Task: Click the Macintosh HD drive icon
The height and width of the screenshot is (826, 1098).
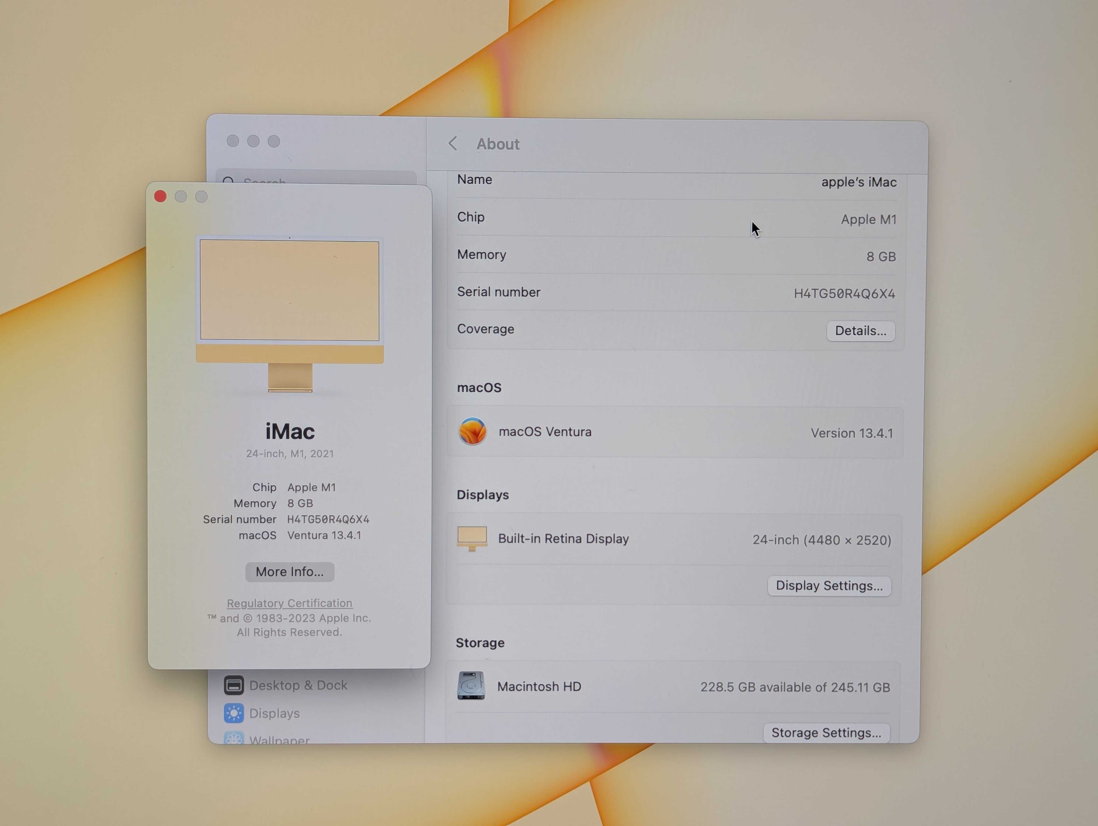Action: click(471, 686)
